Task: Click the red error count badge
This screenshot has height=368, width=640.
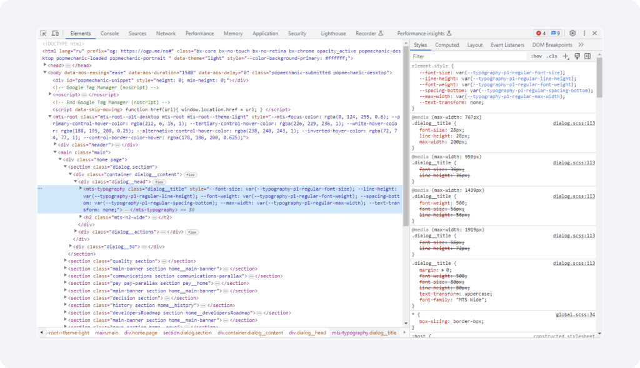Action: [541, 34]
